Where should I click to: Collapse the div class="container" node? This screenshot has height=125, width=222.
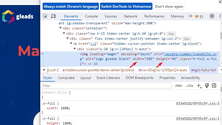[x=61, y=28]
